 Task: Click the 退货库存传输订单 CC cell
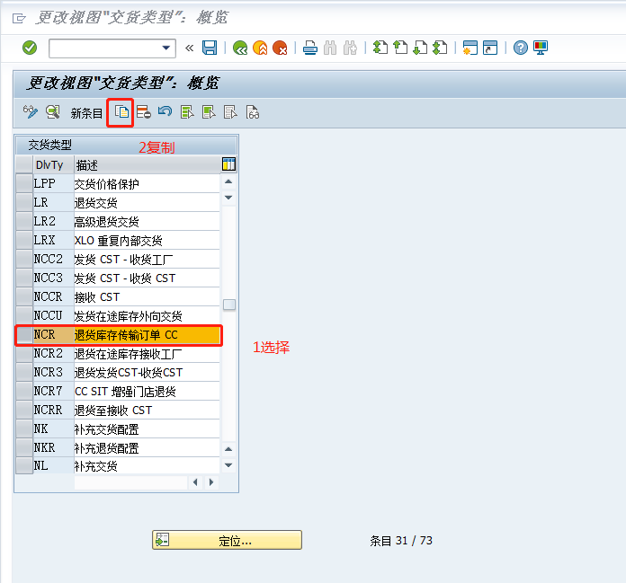[x=147, y=335]
